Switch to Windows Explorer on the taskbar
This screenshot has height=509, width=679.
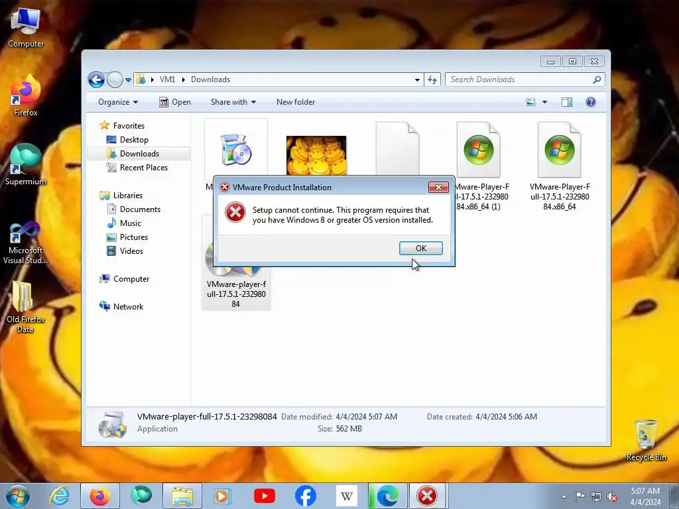tap(182, 496)
